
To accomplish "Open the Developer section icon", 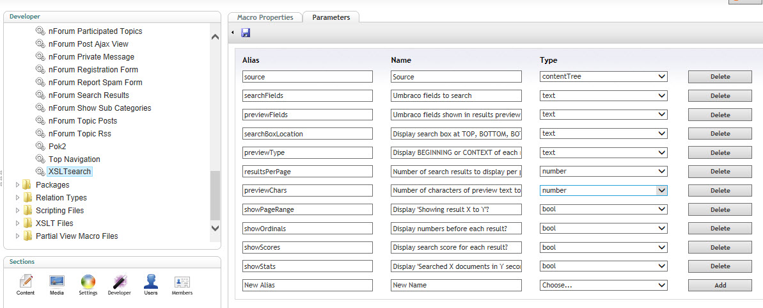I will [119, 281].
